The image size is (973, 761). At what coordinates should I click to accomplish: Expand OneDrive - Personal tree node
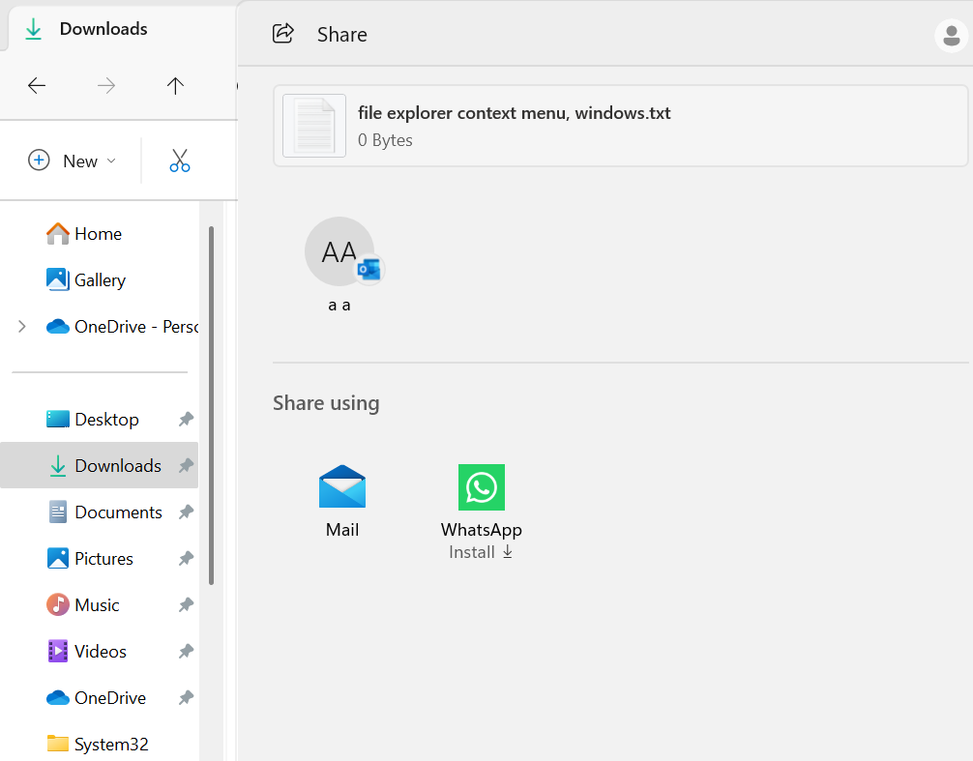tap(22, 326)
